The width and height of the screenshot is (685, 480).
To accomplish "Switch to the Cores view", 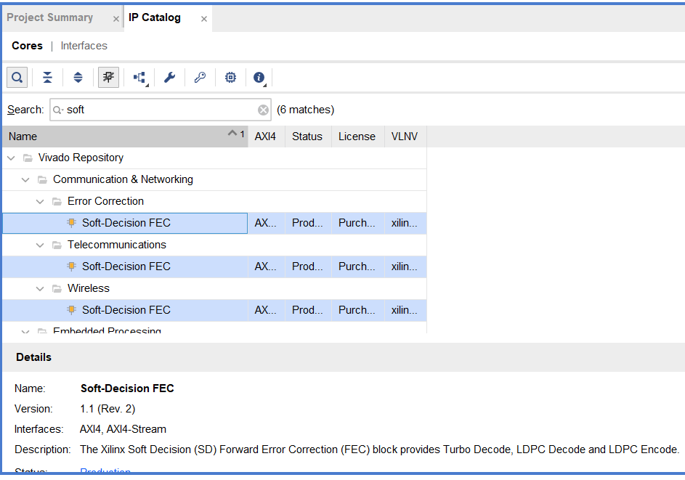I will [x=27, y=46].
